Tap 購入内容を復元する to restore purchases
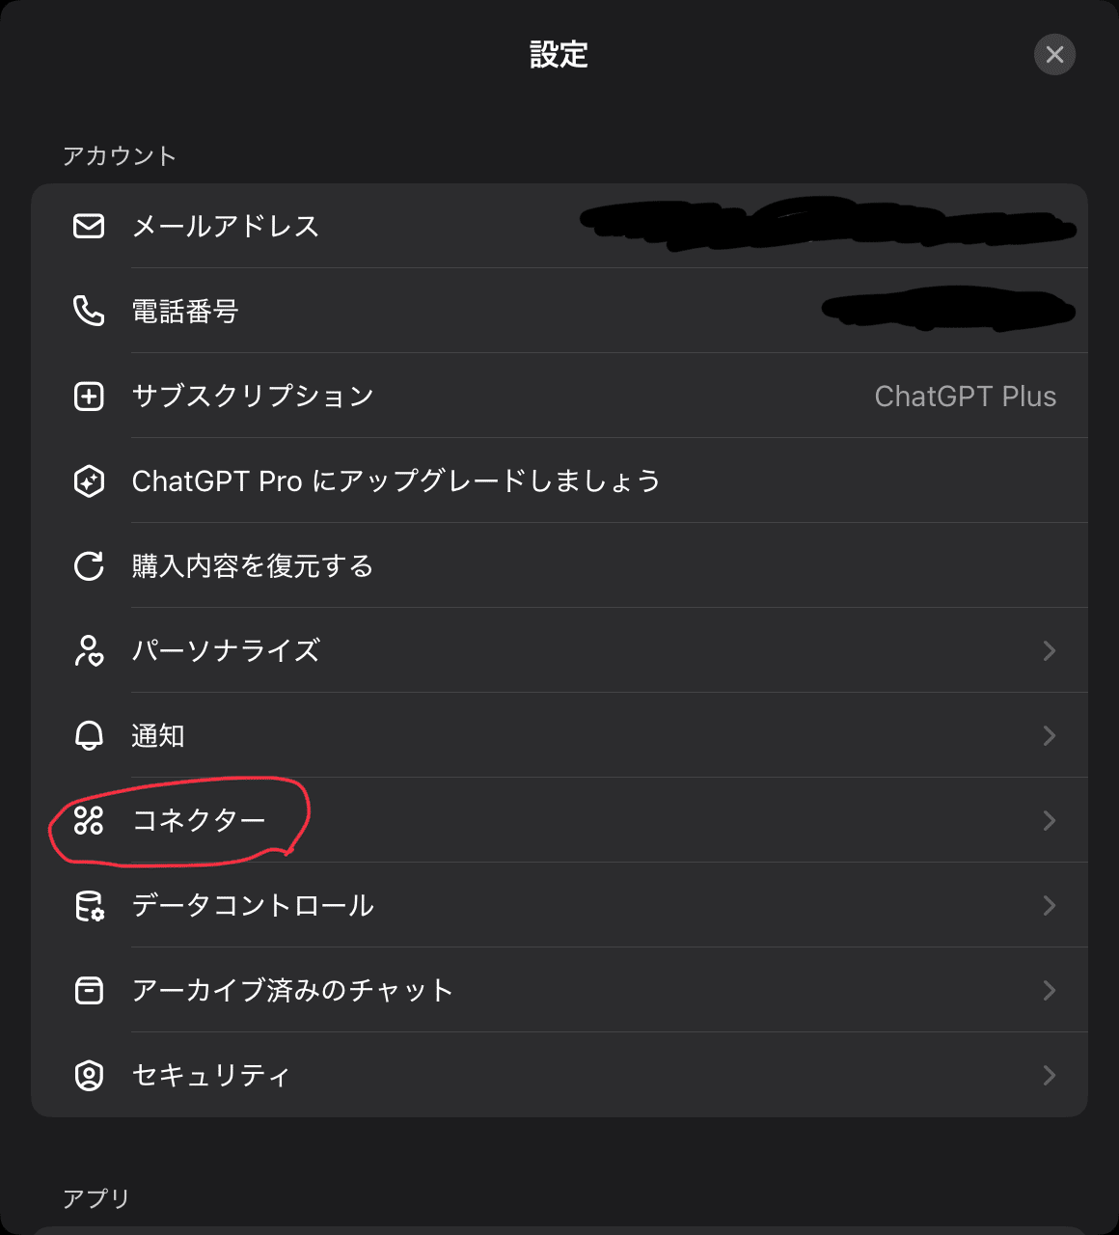The width and height of the screenshot is (1119, 1235). (559, 566)
